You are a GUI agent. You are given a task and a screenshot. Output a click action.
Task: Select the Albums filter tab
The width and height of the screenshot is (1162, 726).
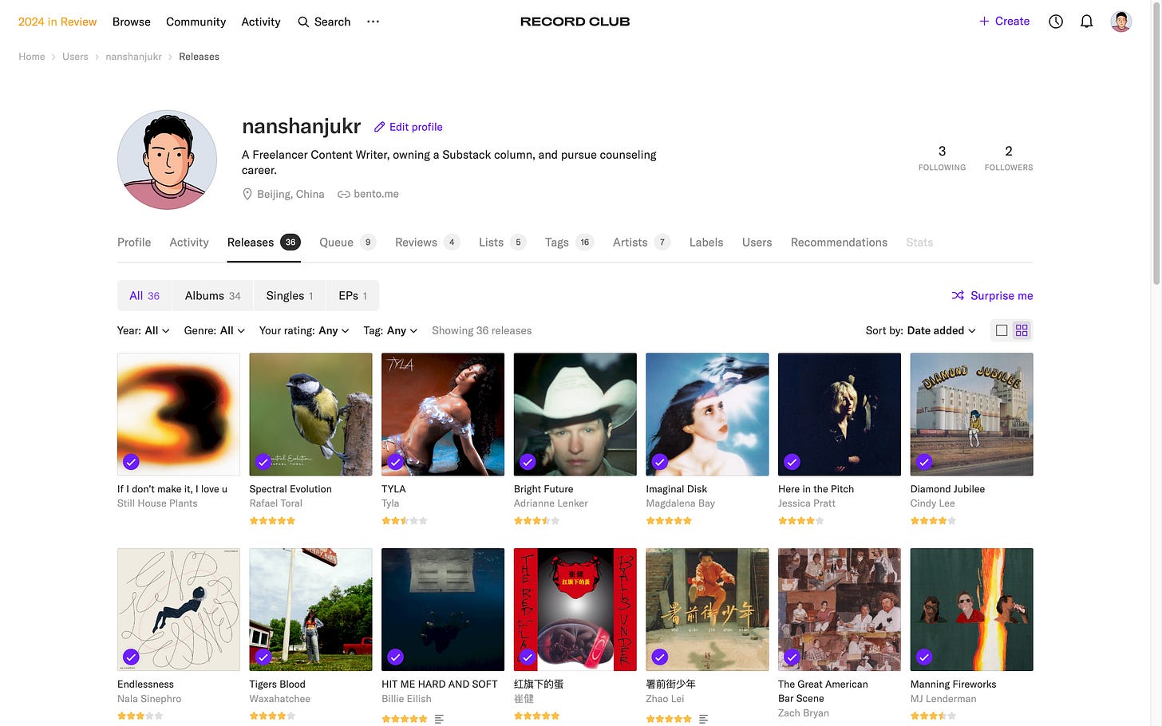(x=212, y=296)
